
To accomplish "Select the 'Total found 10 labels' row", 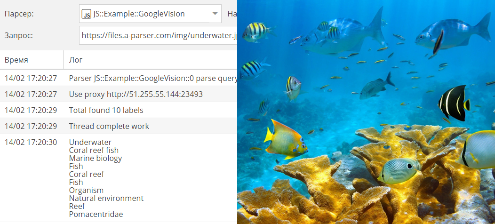I will pos(119,110).
